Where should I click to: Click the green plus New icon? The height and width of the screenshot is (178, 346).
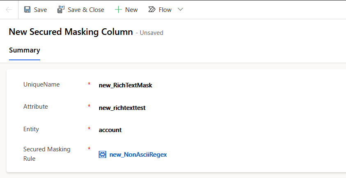[118, 9]
